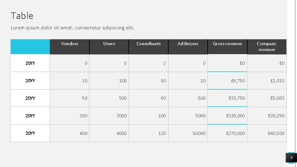This screenshot has width=297, height=167.
Task: Select the 4000 Users cell
Action: tap(122, 133)
